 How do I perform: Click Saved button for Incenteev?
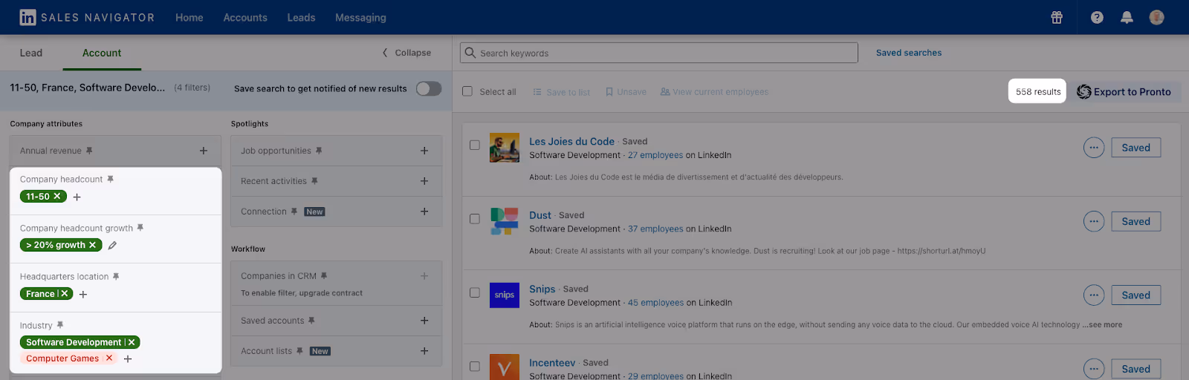tap(1136, 369)
